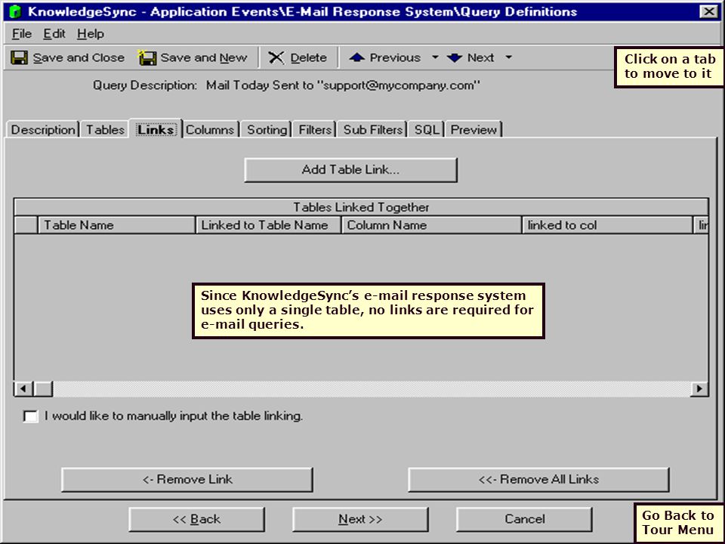Image resolution: width=725 pixels, height=544 pixels.
Task: Click the << Back button
Action: pos(196,519)
